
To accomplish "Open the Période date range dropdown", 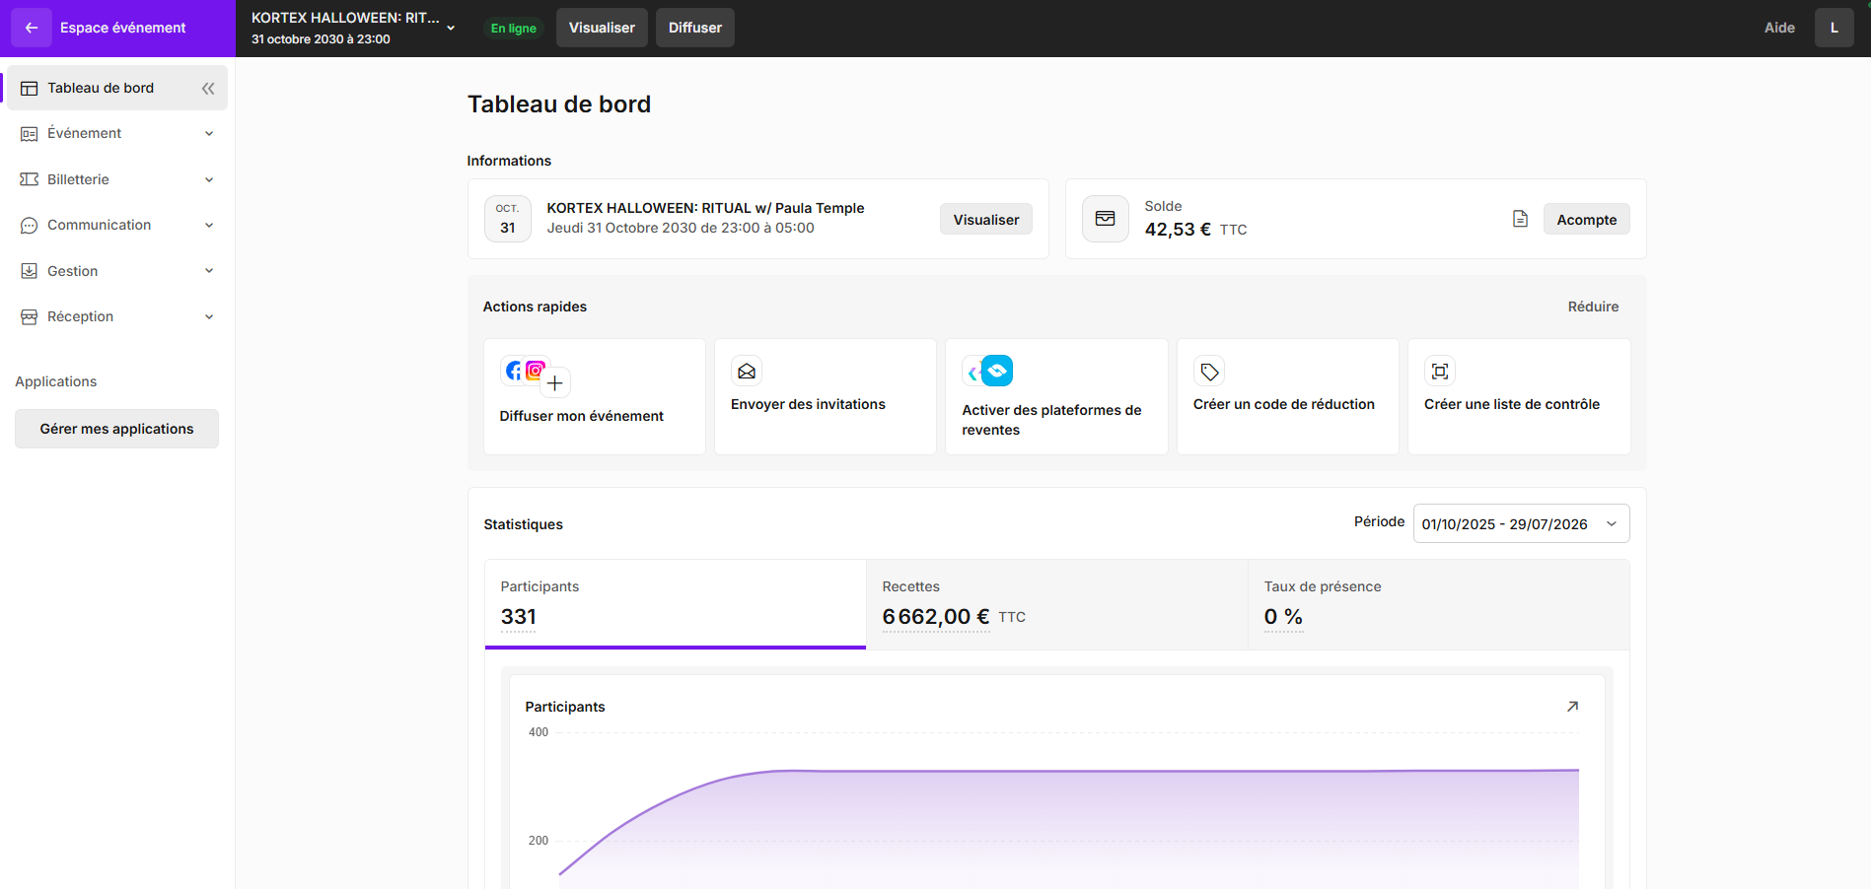I will pyautogui.click(x=1521, y=523).
